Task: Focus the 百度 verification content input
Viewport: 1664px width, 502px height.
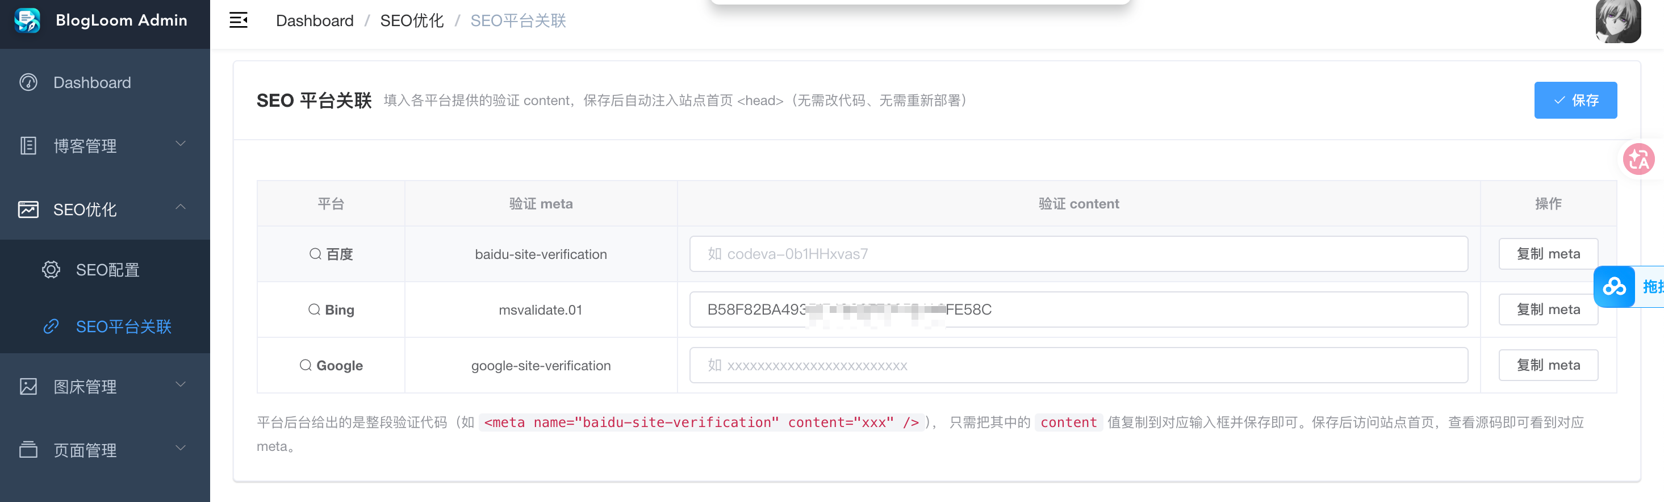Action: coord(1078,254)
